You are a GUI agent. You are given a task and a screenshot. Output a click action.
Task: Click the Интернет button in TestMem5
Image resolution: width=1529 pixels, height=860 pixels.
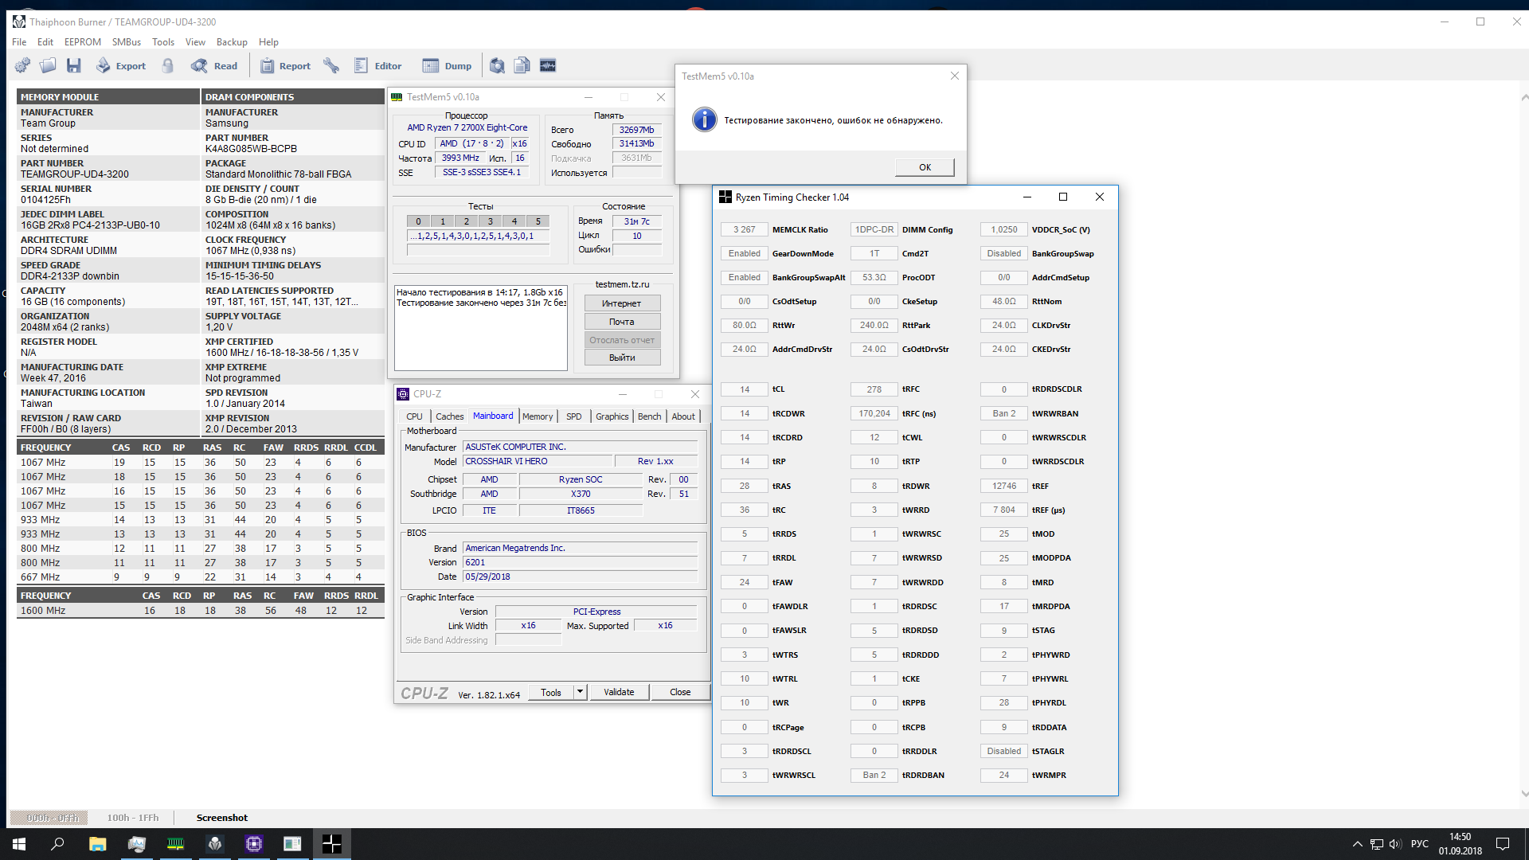pos(622,303)
